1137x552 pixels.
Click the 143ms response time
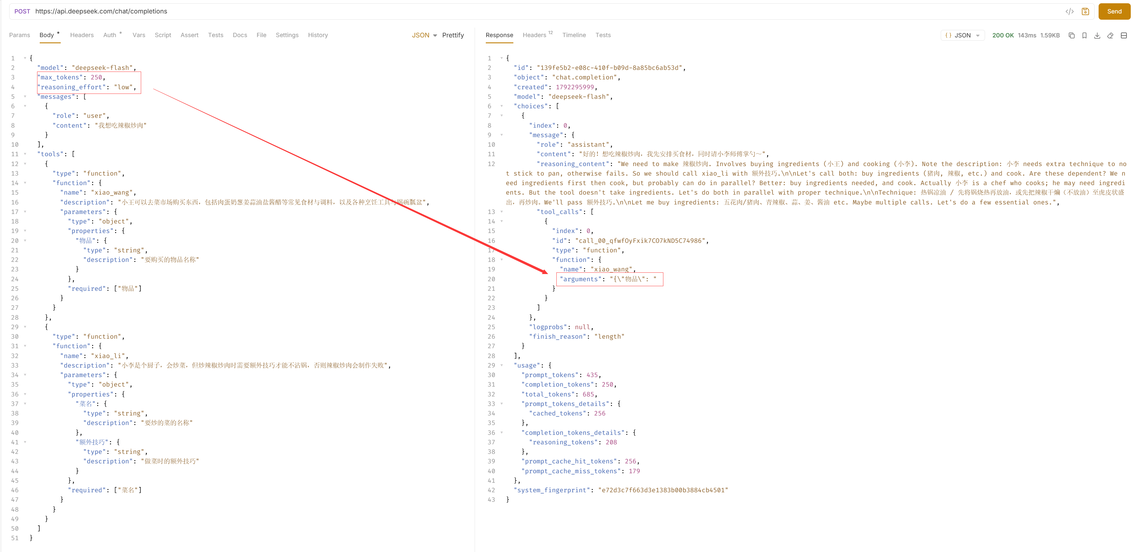coord(1027,35)
